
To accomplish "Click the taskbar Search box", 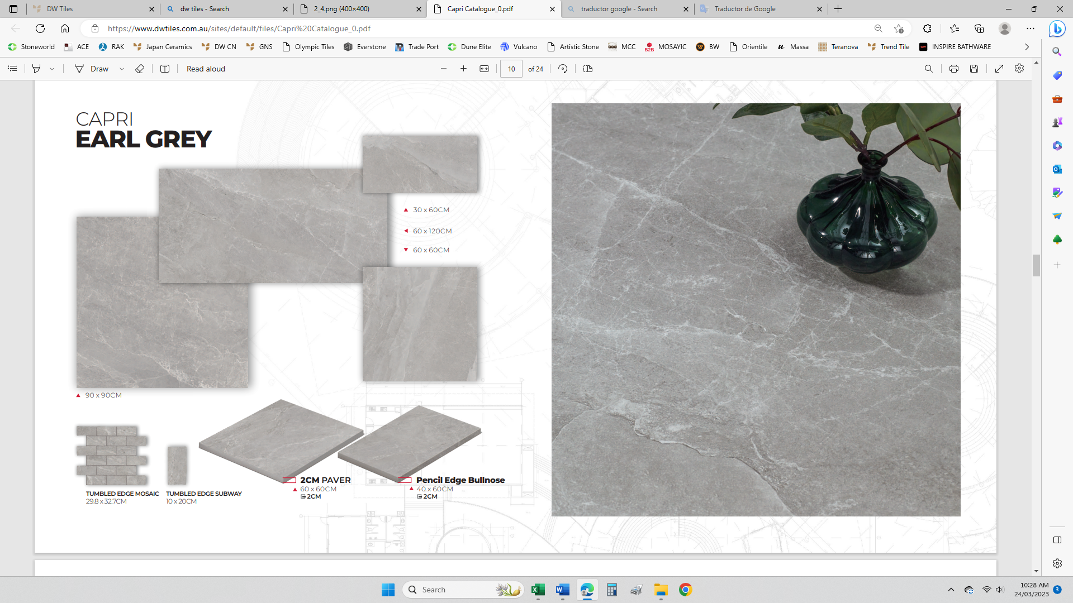I will (463, 590).
